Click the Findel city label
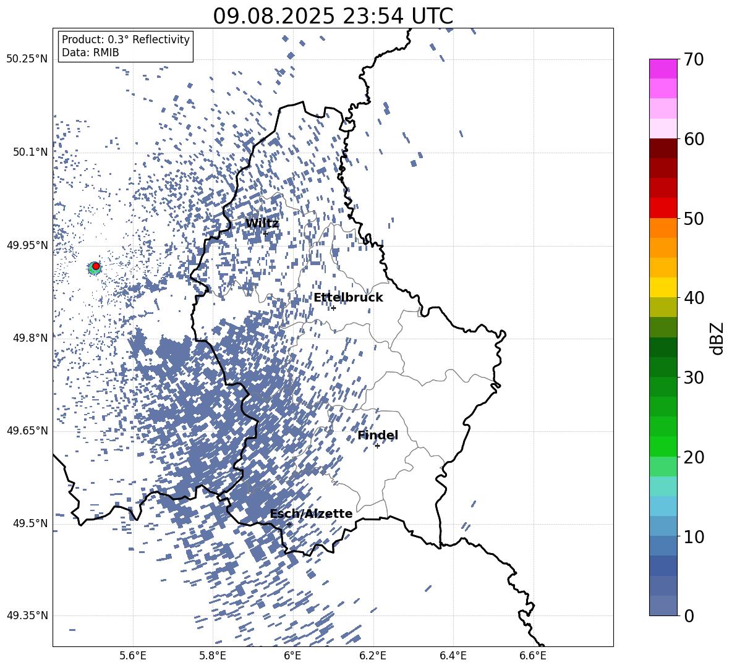This screenshot has height=668, width=732. tap(378, 435)
